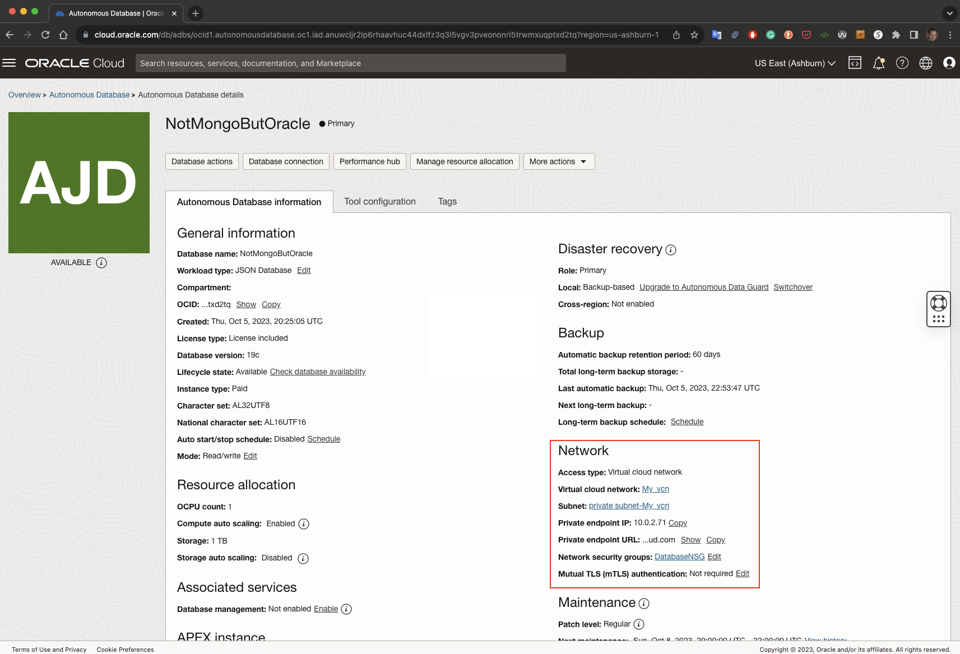Open the Chrome extensions three-dot menu
The height and width of the screenshot is (654, 960).
tap(949, 35)
